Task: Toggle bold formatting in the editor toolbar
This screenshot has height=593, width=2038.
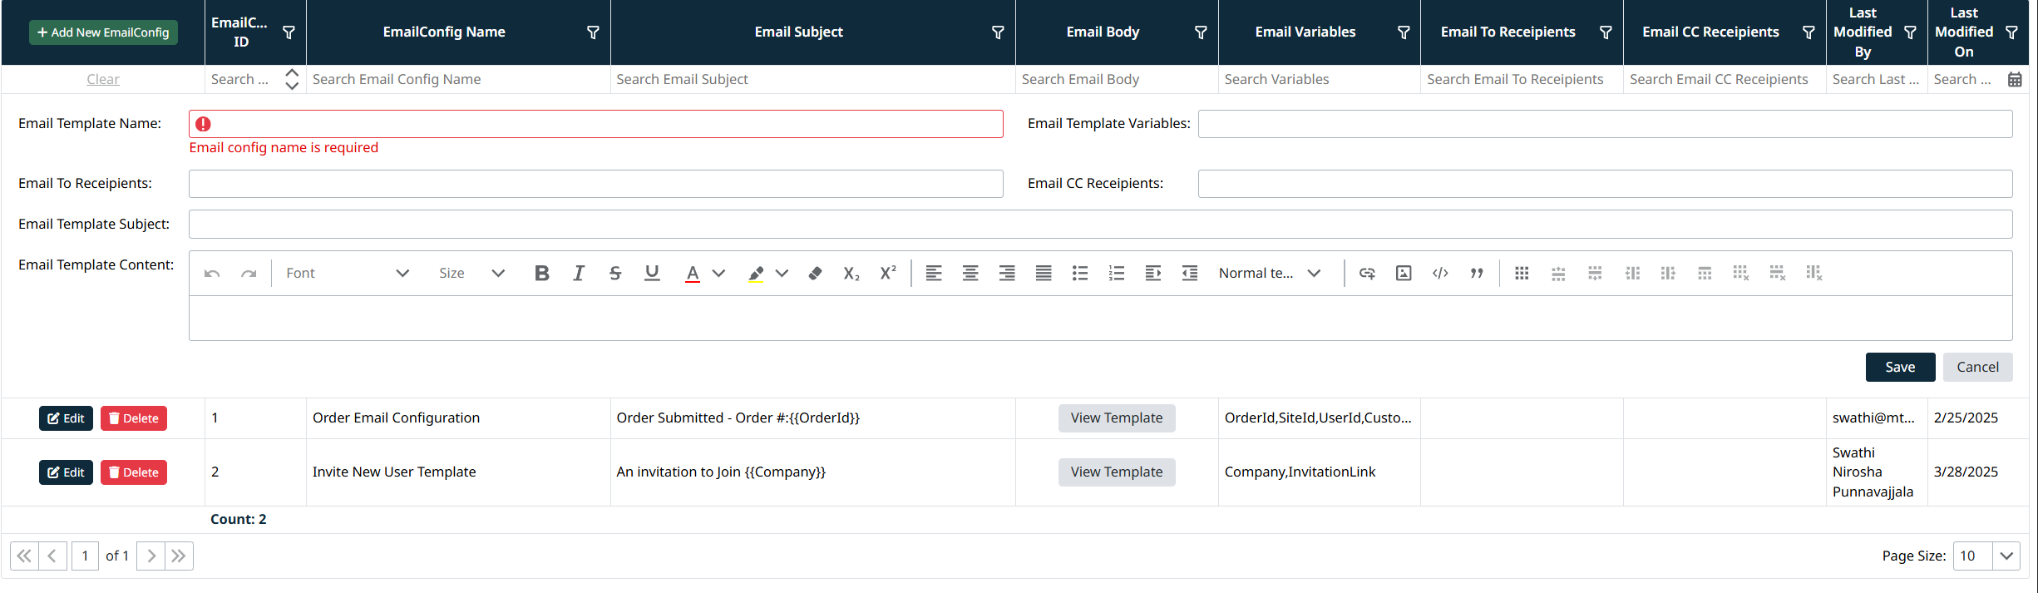Action: click(542, 273)
